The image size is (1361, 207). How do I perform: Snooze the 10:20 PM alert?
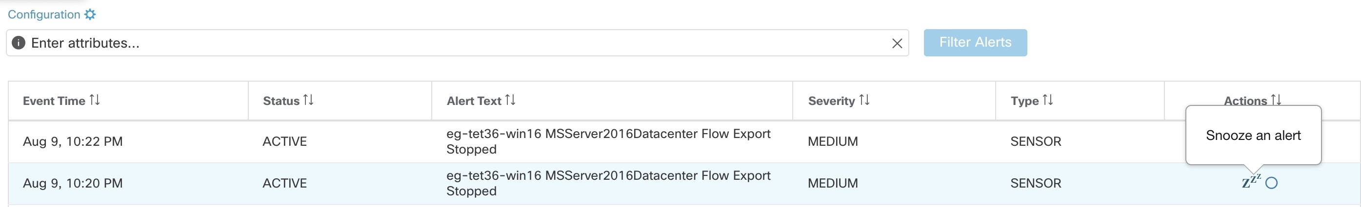(x=1250, y=182)
